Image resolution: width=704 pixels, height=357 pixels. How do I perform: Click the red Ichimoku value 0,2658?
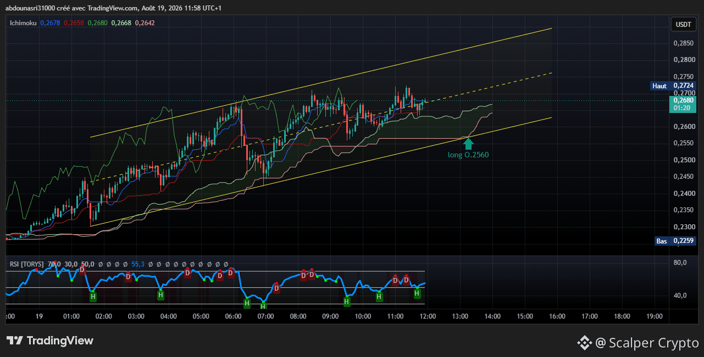74,23
